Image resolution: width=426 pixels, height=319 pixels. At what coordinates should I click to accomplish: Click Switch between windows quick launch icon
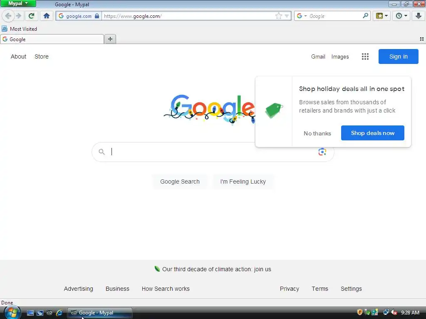point(40,313)
